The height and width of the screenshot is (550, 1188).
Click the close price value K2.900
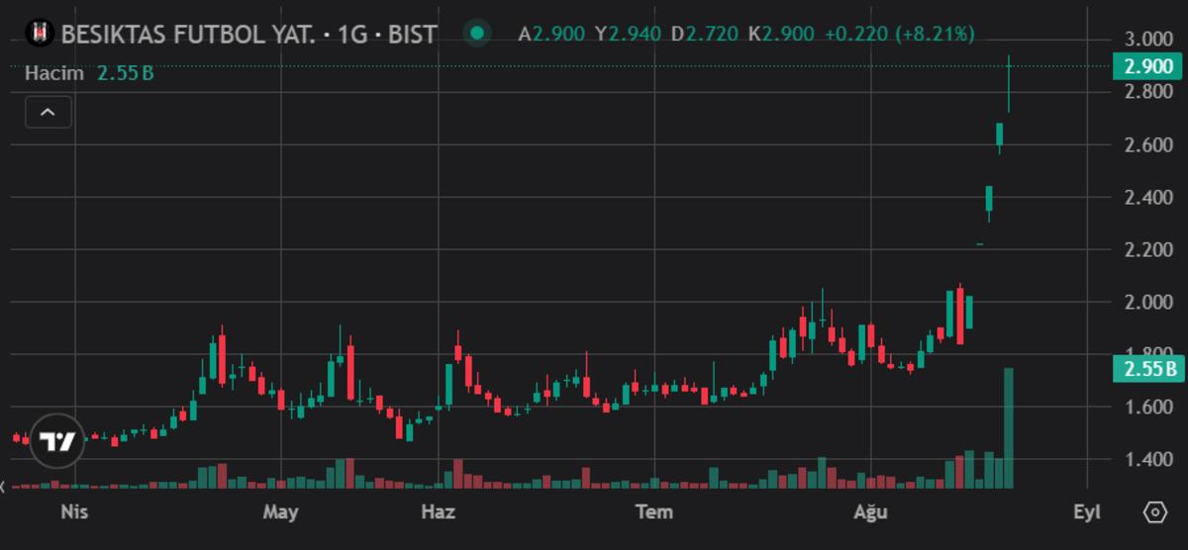pos(781,34)
